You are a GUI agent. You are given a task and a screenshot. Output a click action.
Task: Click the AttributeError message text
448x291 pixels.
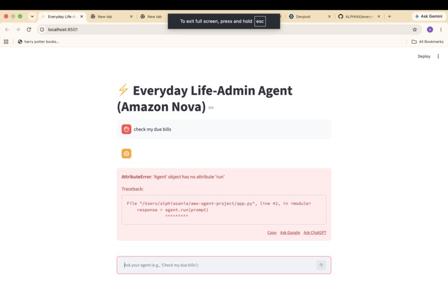click(x=173, y=177)
